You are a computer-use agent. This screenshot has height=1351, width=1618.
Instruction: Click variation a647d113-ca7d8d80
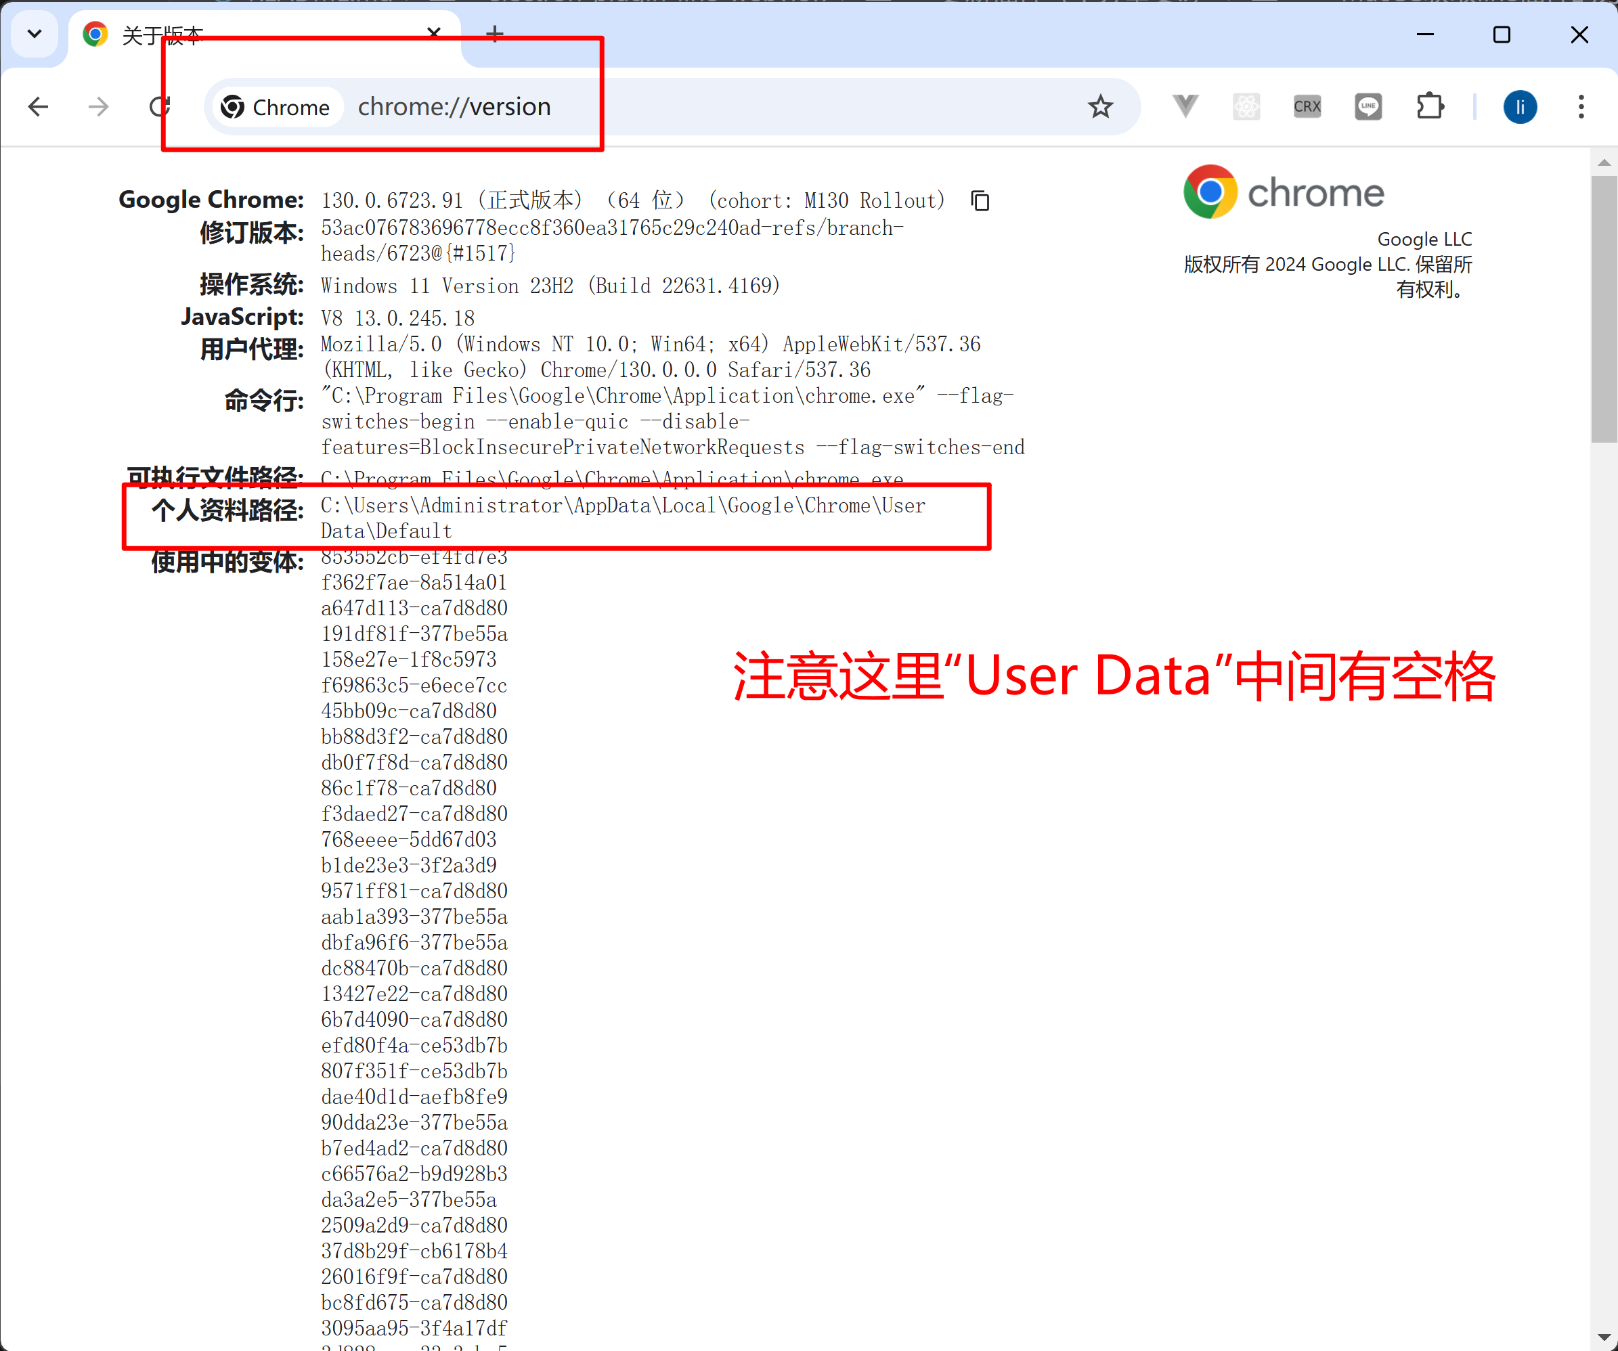coord(414,608)
